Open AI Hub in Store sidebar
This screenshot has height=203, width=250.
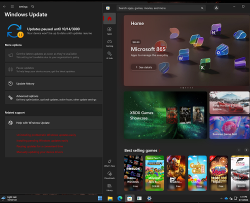pyautogui.click(x=109, y=55)
